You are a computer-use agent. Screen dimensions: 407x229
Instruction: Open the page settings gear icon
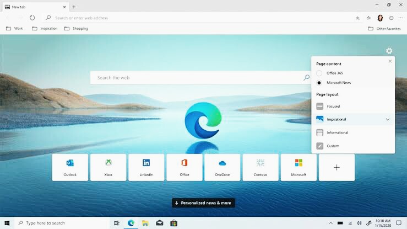(389, 51)
